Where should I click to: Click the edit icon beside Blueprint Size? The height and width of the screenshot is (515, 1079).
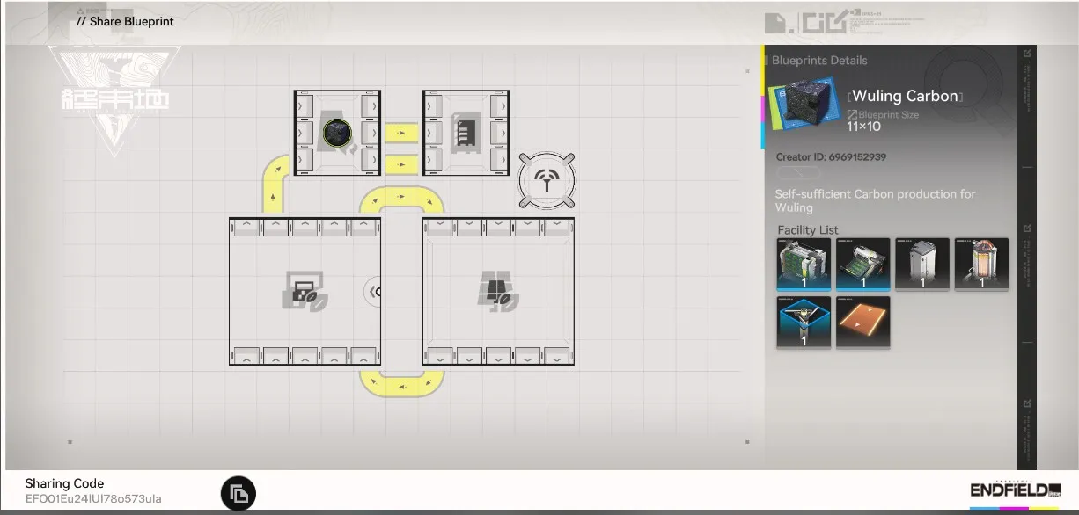852,115
